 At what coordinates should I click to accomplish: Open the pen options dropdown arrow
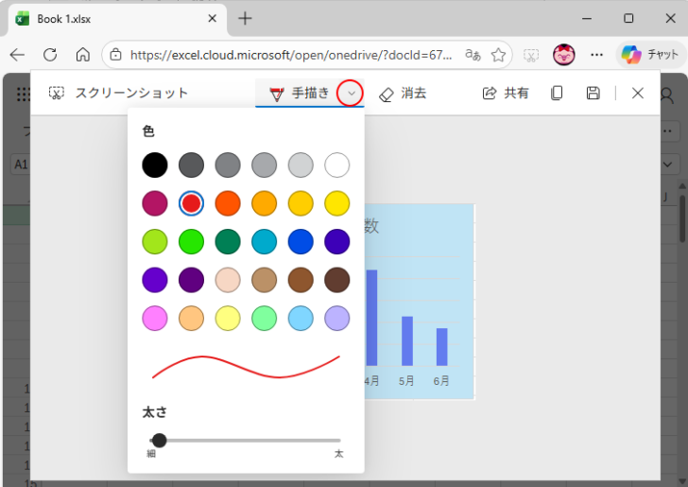351,93
